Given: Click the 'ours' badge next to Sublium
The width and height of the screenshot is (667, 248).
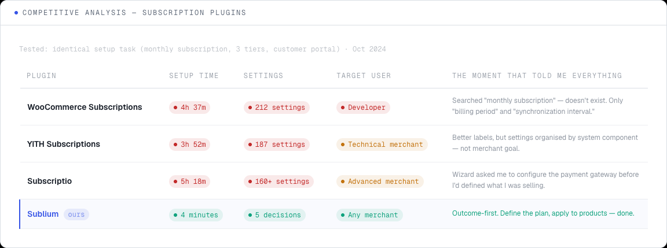Looking at the screenshot, I should [x=76, y=214].
